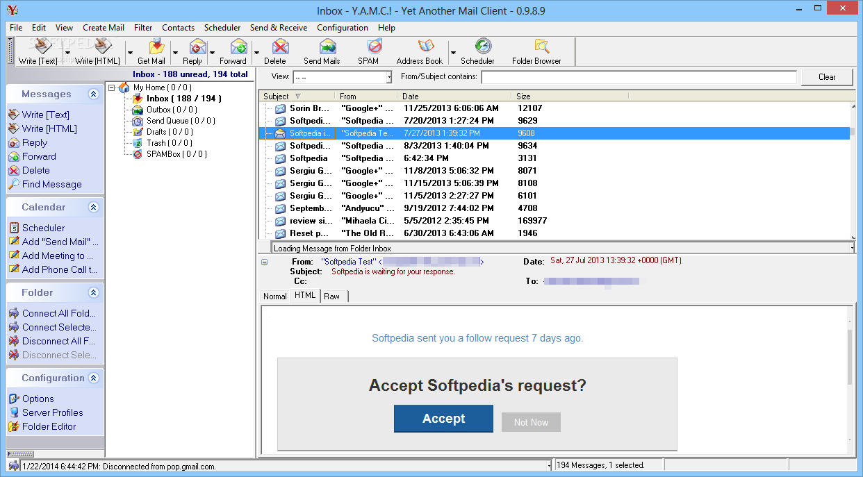Collapse the message header details
863x477 pixels.
click(x=264, y=262)
